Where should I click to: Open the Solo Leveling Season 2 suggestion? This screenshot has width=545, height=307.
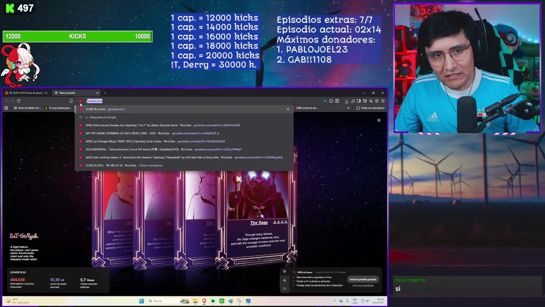pos(184,157)
